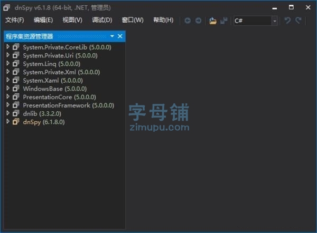Click the System.Private.Xml assembly icon
317x233 pixels.
16,72
